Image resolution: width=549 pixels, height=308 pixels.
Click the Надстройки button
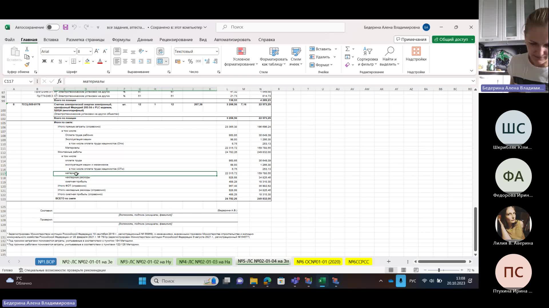tap(416, 54)
